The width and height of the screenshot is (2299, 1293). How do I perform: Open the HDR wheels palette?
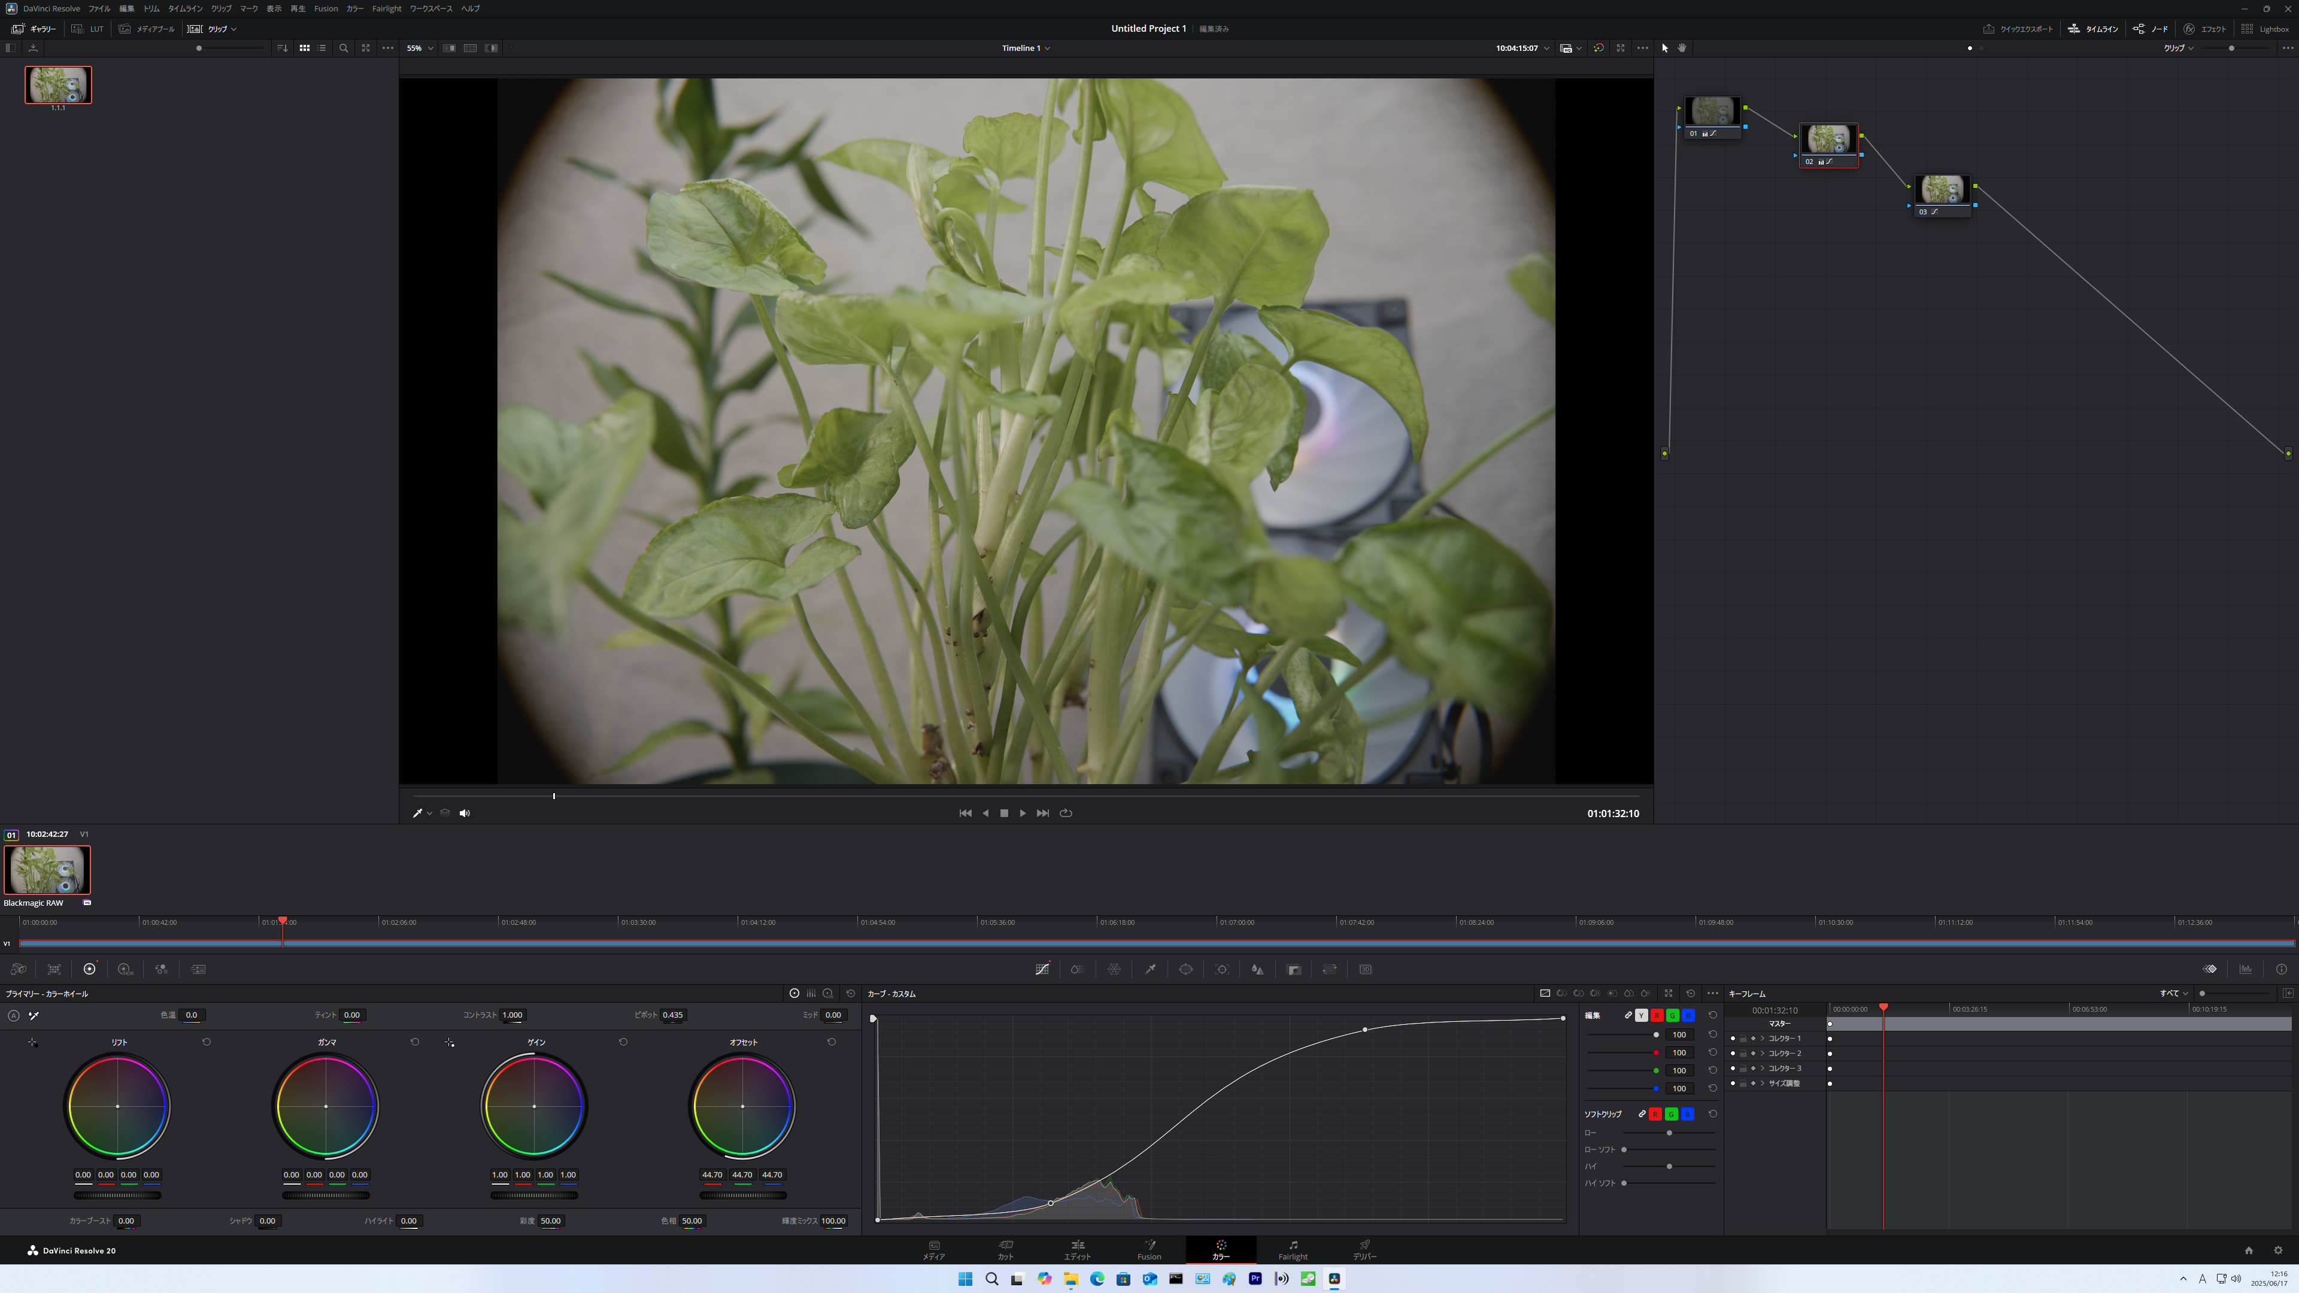pyautogui.click(x=125, y=969)
